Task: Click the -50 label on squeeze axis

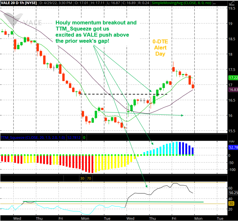Action: click(231, 163)
